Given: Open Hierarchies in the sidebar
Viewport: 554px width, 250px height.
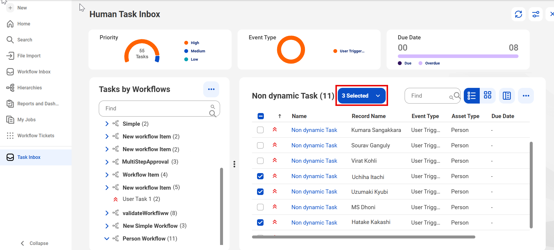Looking at the screenshot, I should point(30,88).
